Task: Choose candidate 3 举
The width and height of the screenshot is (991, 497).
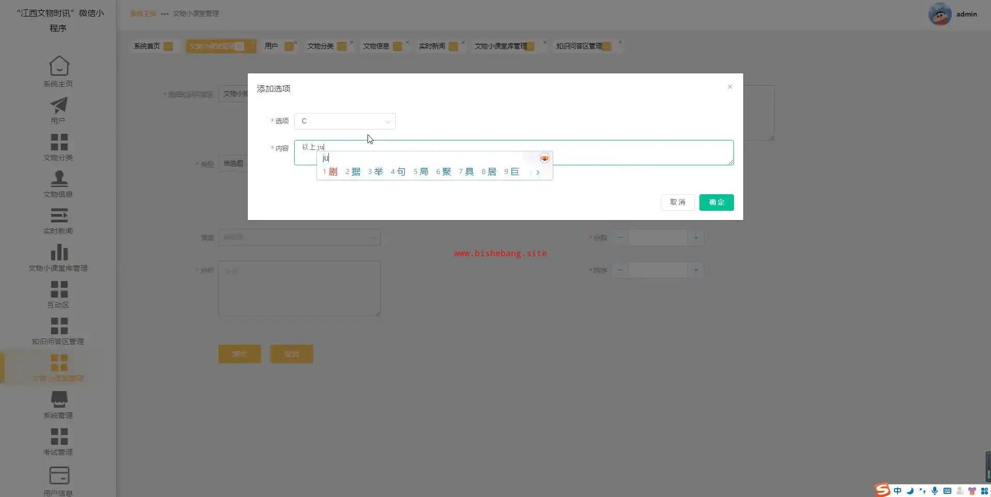Action: coord(376,172)
